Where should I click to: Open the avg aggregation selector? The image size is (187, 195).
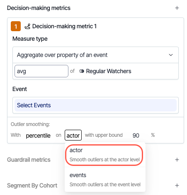click(41, 71)
